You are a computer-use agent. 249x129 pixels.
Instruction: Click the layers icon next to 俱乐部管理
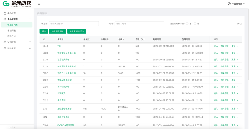(x=5, y=19)
